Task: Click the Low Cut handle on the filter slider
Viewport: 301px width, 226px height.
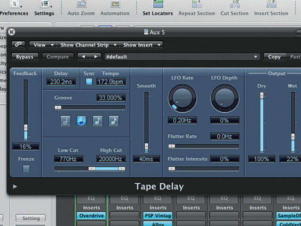Action: pyautogui.click(x=92, y=169)
